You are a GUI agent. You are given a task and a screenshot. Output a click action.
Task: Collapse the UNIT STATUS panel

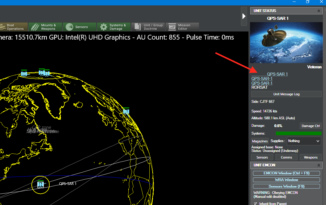pos(319,11)
